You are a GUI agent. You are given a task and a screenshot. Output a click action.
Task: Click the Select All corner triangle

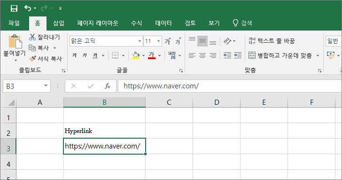[11, 102]
